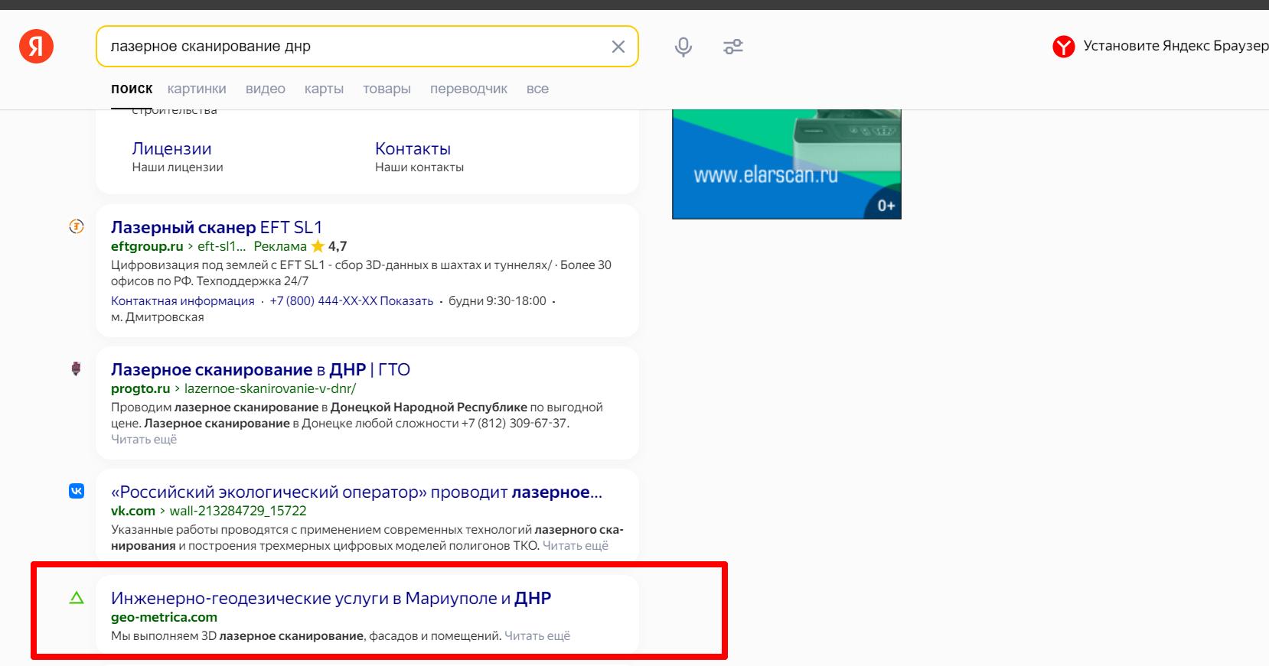Click Наши контакты description text

(x=419, y=167)
